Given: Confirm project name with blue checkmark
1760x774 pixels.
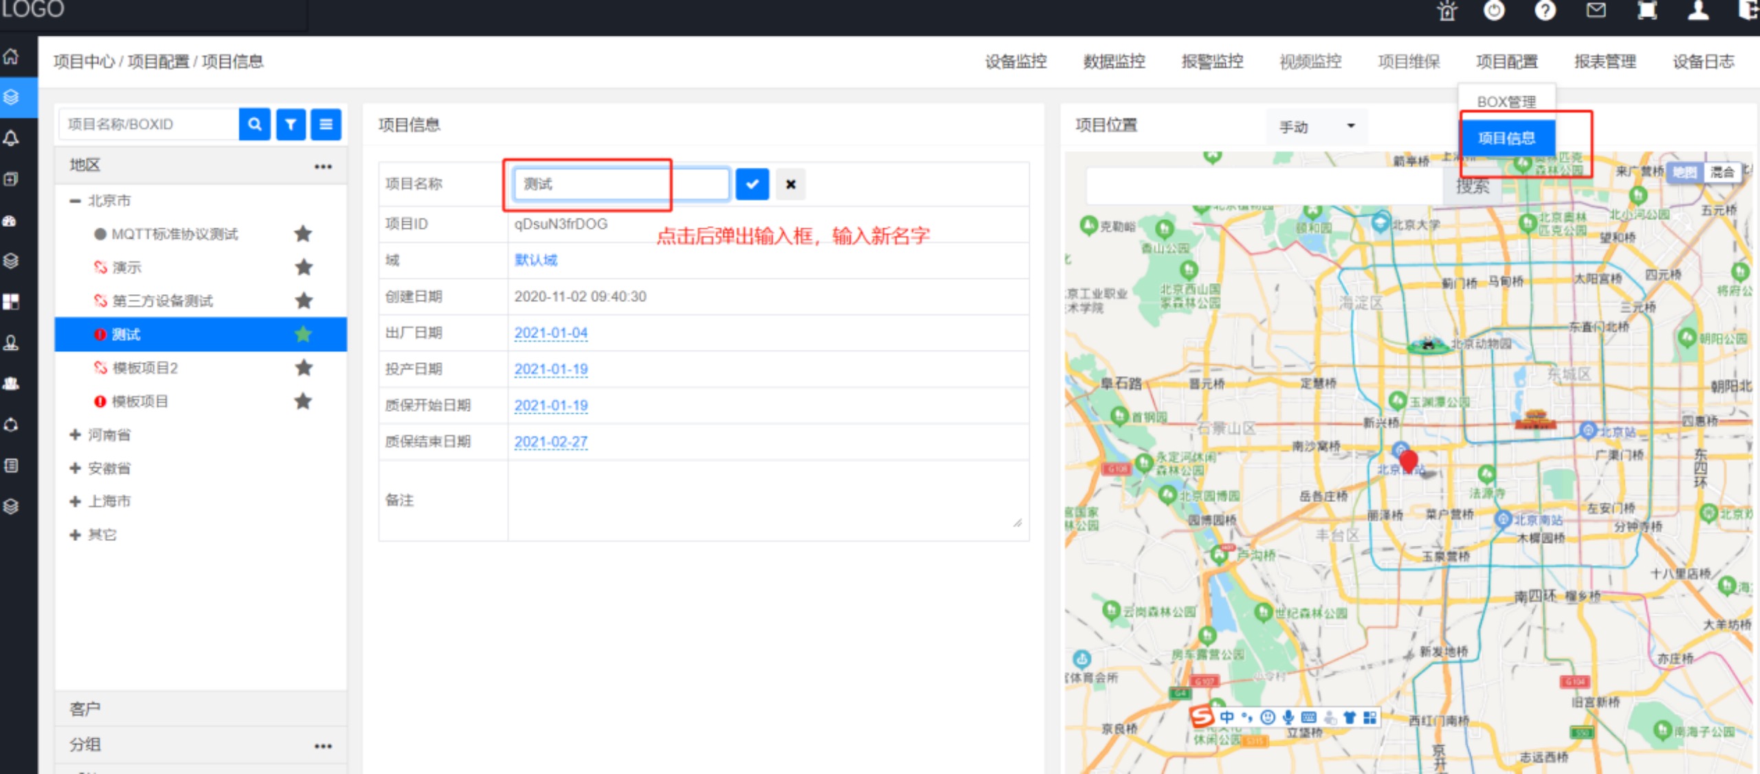Looking at the screenshot, I should coord(752,184).
